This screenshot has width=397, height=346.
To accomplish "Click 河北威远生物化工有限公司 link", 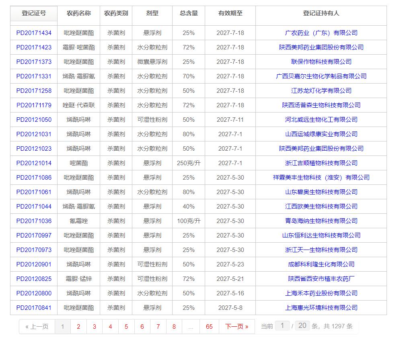I will pyautogui.click(x=321, y=120).
